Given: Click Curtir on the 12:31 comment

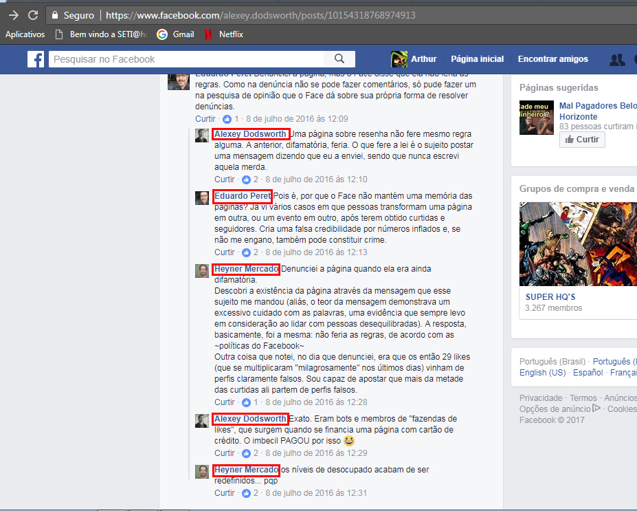Looking at the screenshot, I should [225, 493].
